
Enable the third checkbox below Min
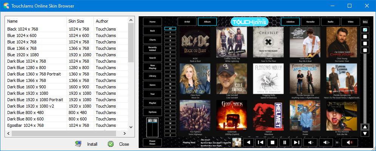click(365, 43)
